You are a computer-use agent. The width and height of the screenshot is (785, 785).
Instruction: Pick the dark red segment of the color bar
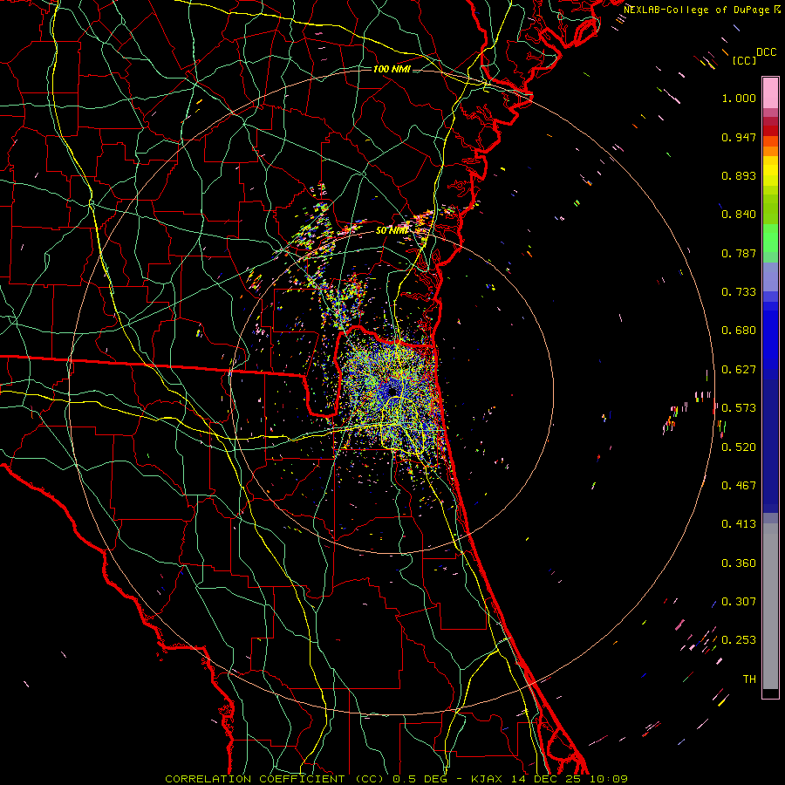[770, 130]
